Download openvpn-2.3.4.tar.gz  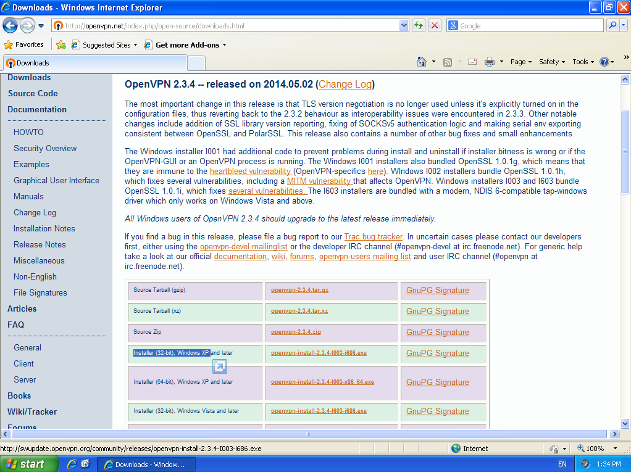point(299,290)
